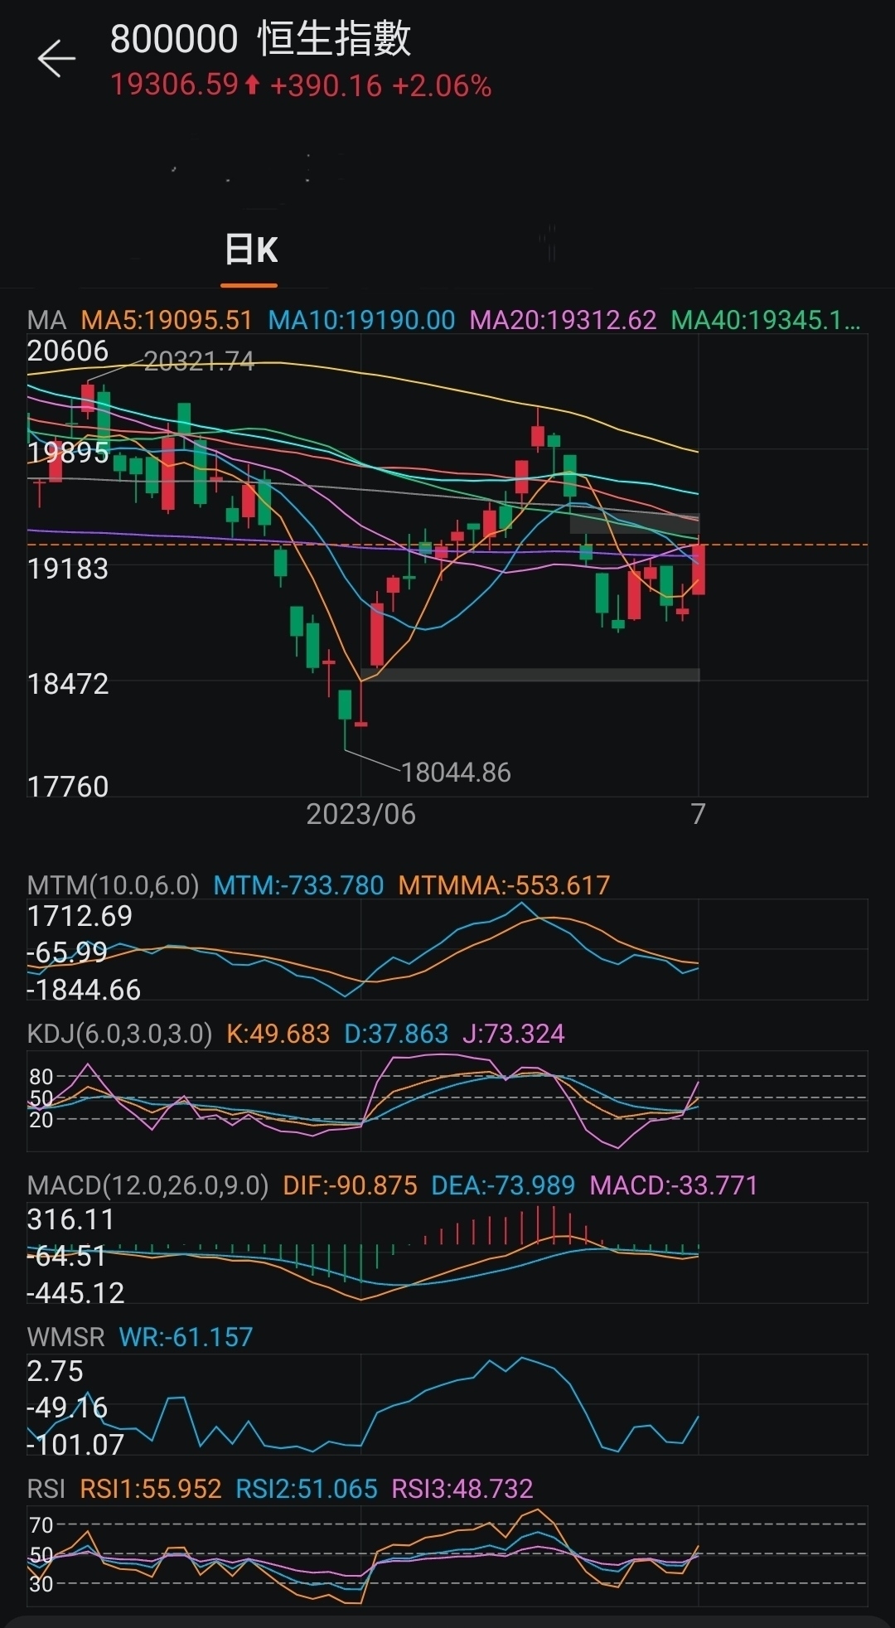Image resolution: width=895 pixels, height=1628 pixels.
Task: Tap the +390.16 price change value
Action: [x=326, y=85]
